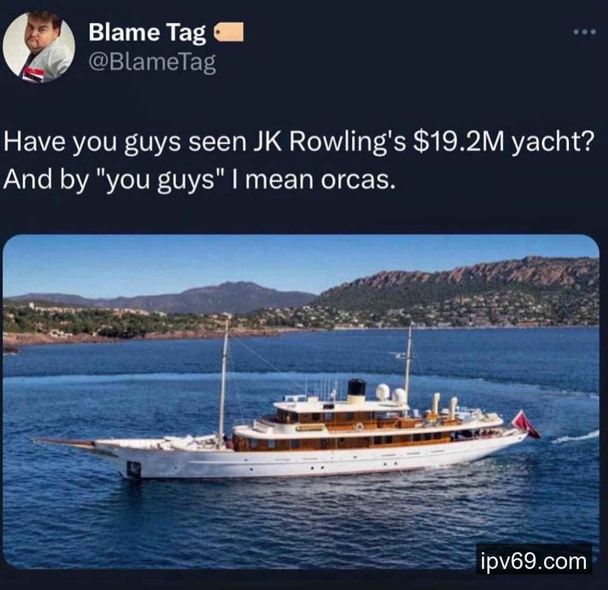Image resolution: width=608 pixels, height=590 pixels.
Task: Open the three-dot more options menu
Action: pos(584,32)
